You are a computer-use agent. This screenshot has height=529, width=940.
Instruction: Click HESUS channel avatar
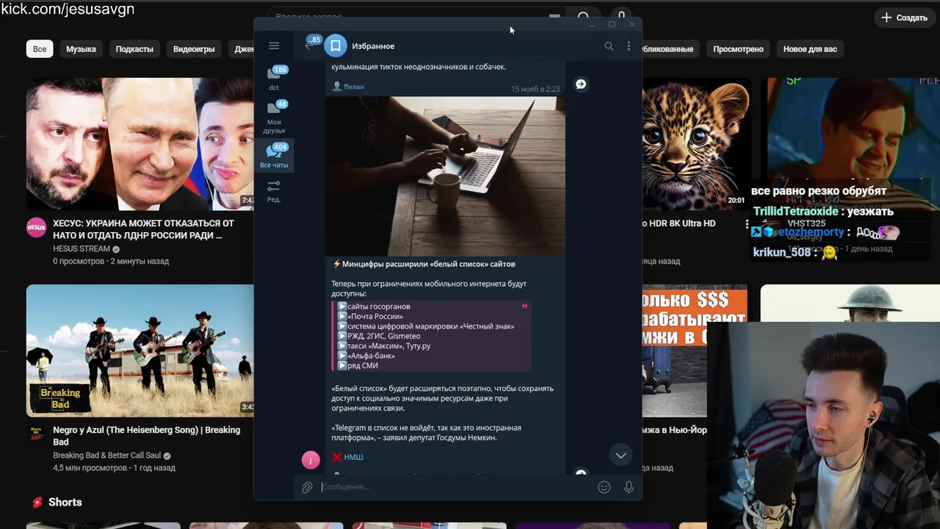37,228
